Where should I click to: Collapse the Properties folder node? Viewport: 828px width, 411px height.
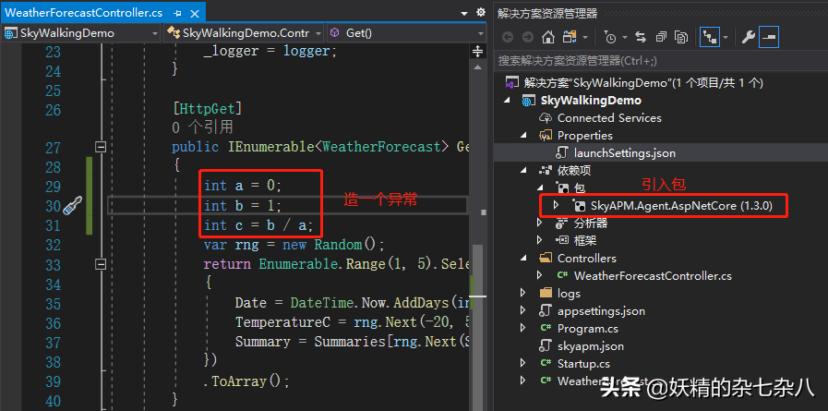click(x=523, y=135)
